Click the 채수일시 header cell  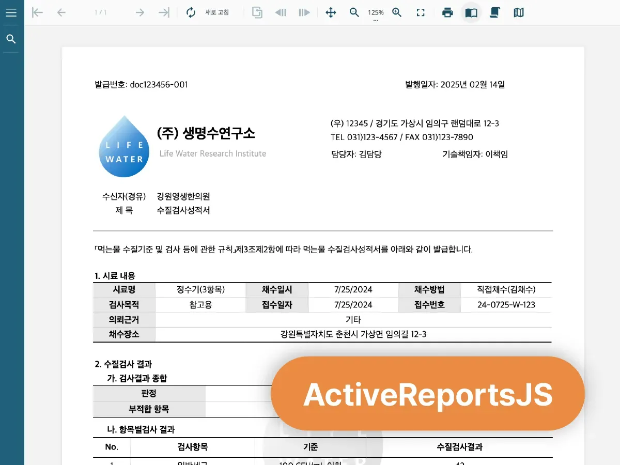[x=277, y=290]
